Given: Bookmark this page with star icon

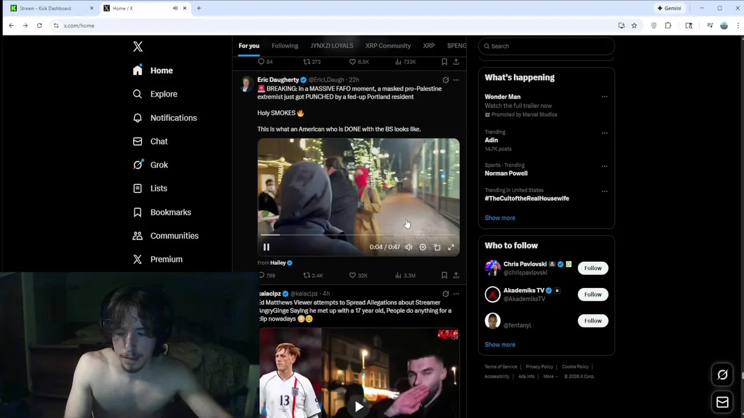Looking at the screenshot, I should [634, 26].
